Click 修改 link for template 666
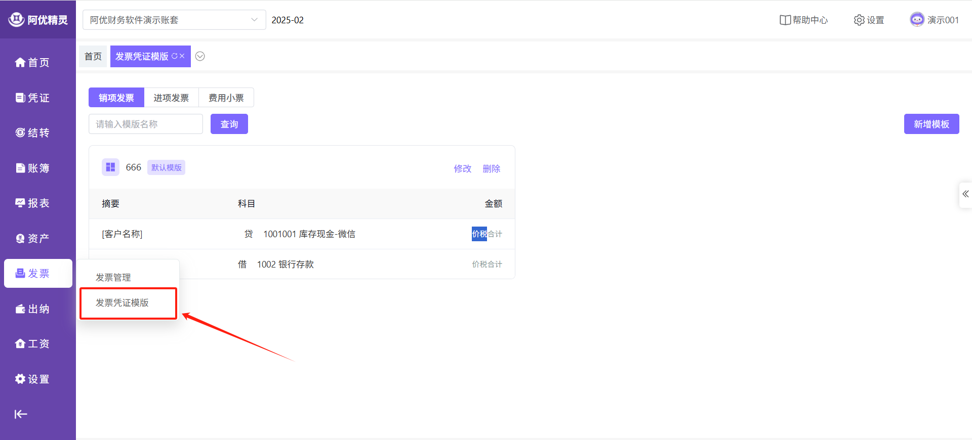The height and width of the screenshot is (440, 972). tap(462, 168)
